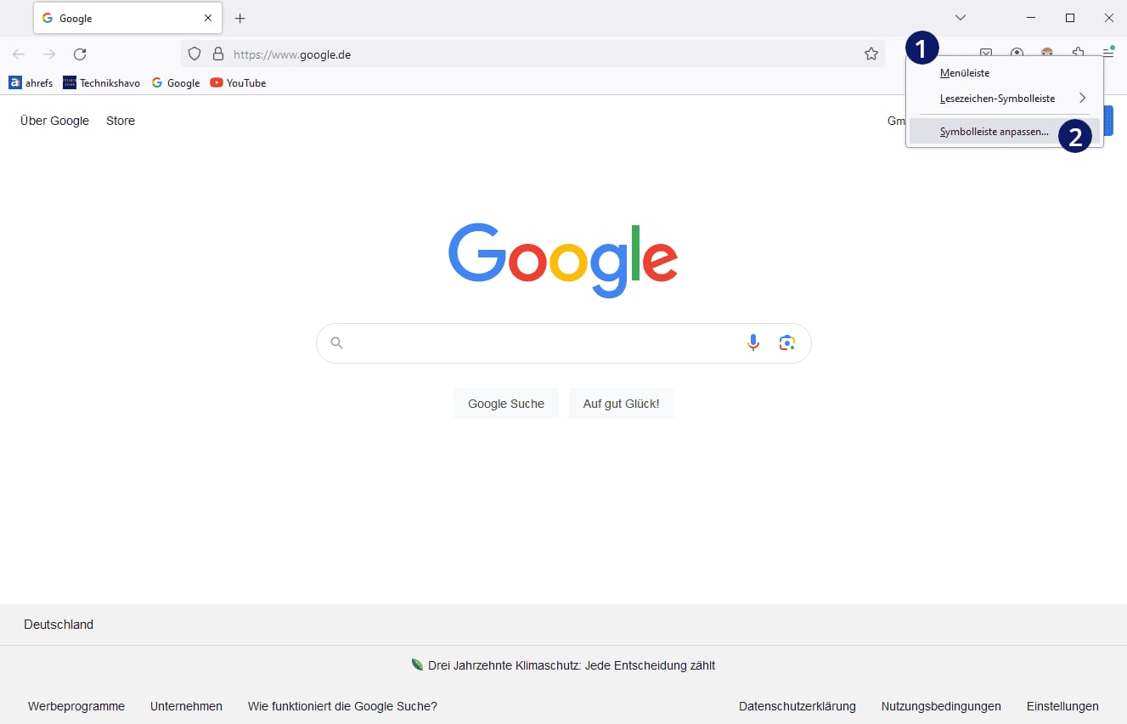Viewport: 1127px width, 724px height.
Task: Click the browser forward arrow
Action: point(49,54)
